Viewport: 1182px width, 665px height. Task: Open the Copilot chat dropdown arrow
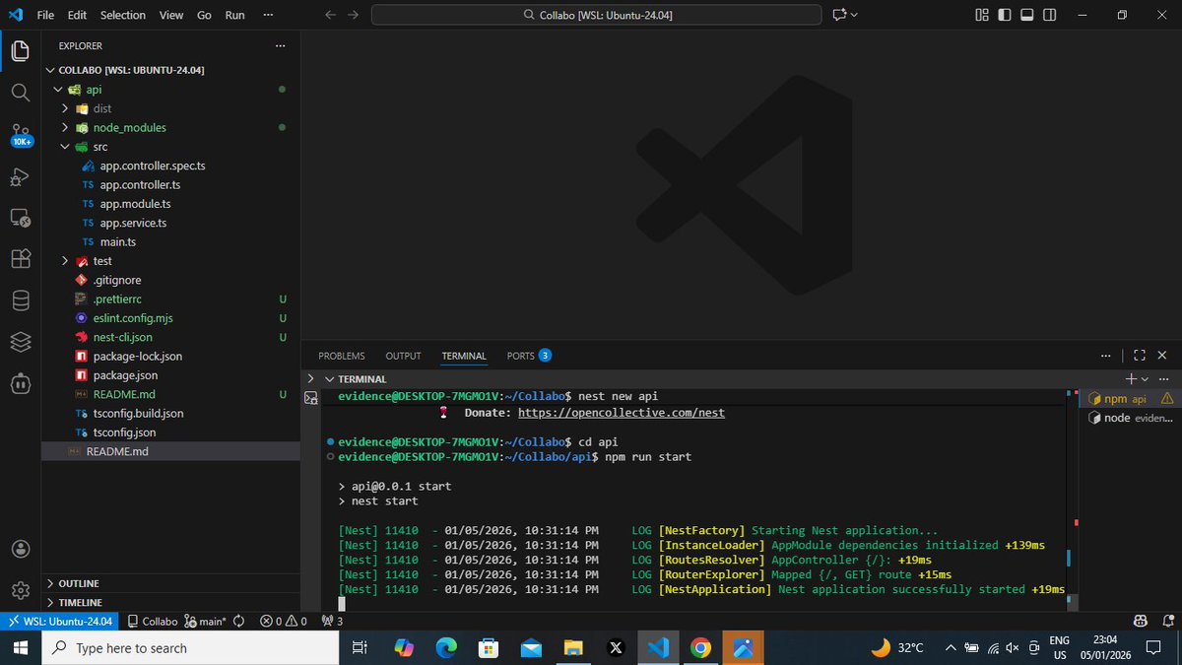point(853,15)
